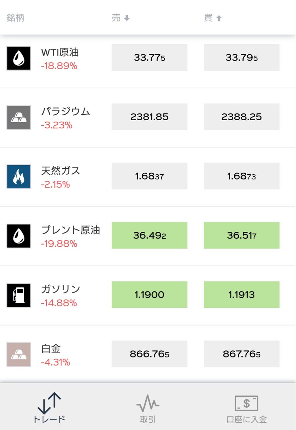Image resolution: width=296 pixels, height=430 pixels.
Task: Sell WTI原油 at 33.775
Action: 149,57
